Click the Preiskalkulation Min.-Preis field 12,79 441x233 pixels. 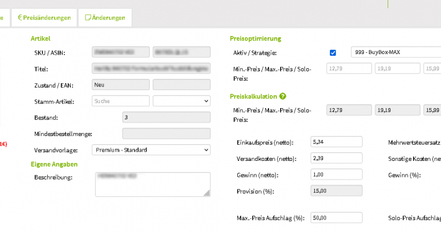349,110
